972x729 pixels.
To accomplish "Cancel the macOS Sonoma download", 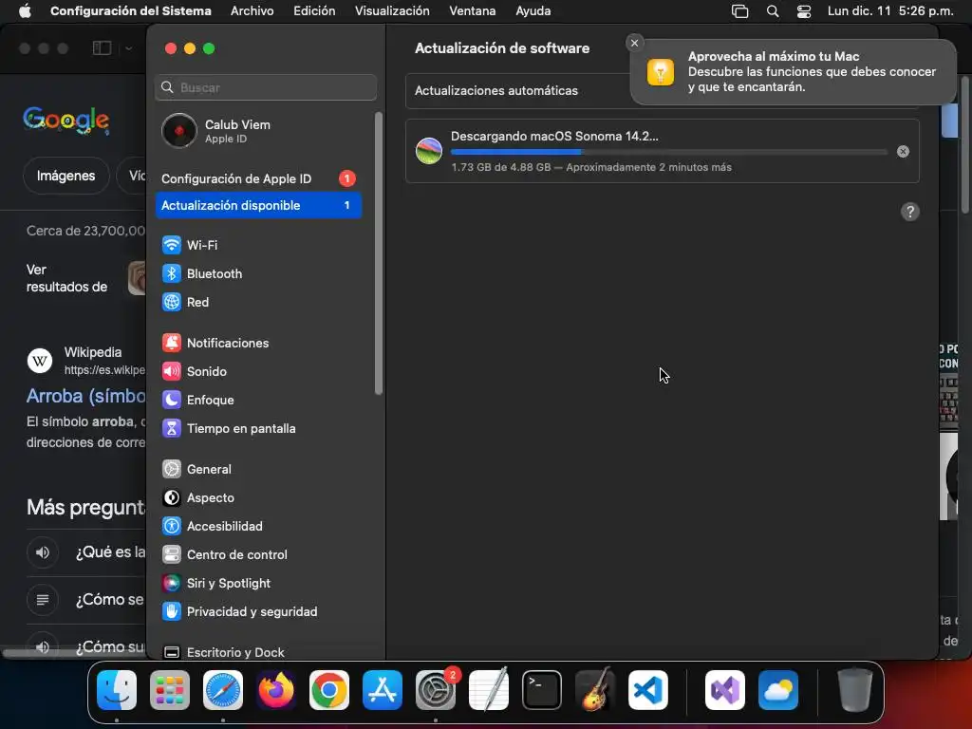I will [903, 151].
